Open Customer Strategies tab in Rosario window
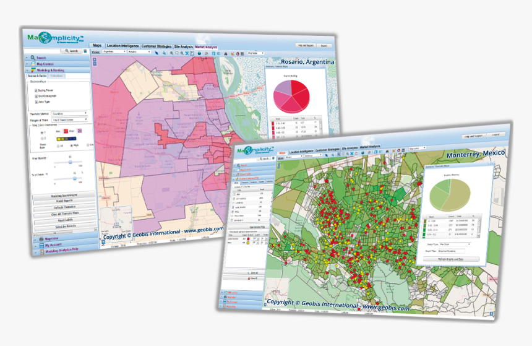Viewport: 532px width, 346px height. [156, 46]
